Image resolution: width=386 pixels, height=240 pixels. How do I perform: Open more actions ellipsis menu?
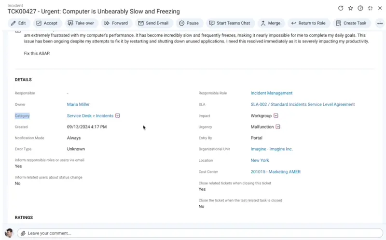click(380, 23)
